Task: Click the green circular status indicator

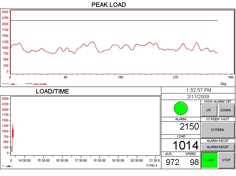Action: tap(180, 108)
